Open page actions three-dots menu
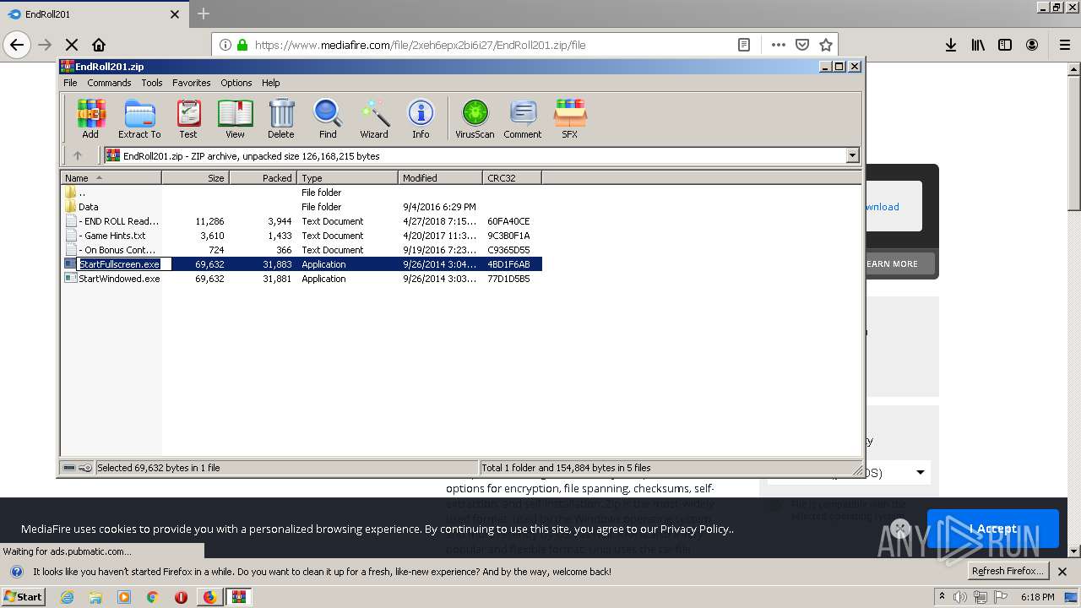 [778, 45]
